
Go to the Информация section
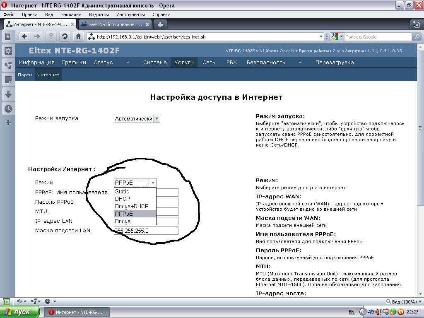pos(37,62)
